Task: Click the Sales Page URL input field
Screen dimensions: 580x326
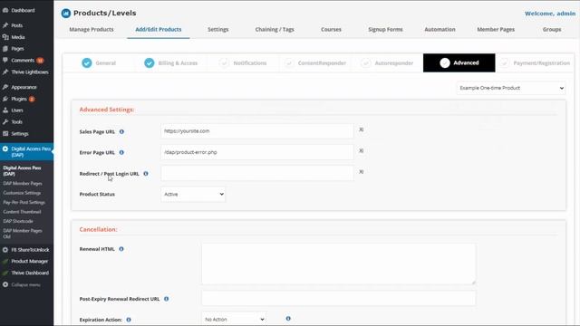Action: [x=257, y=130]
